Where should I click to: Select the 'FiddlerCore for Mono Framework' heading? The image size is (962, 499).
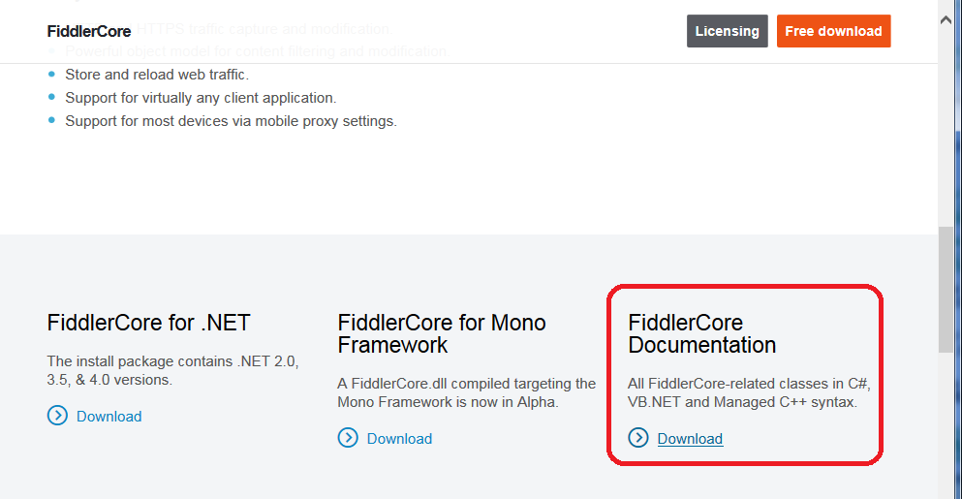[442, 334]
